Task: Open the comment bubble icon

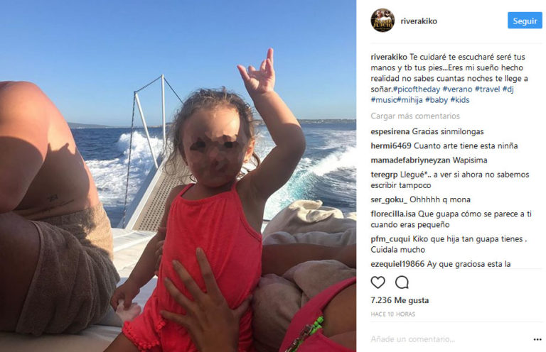Action: 402,282
